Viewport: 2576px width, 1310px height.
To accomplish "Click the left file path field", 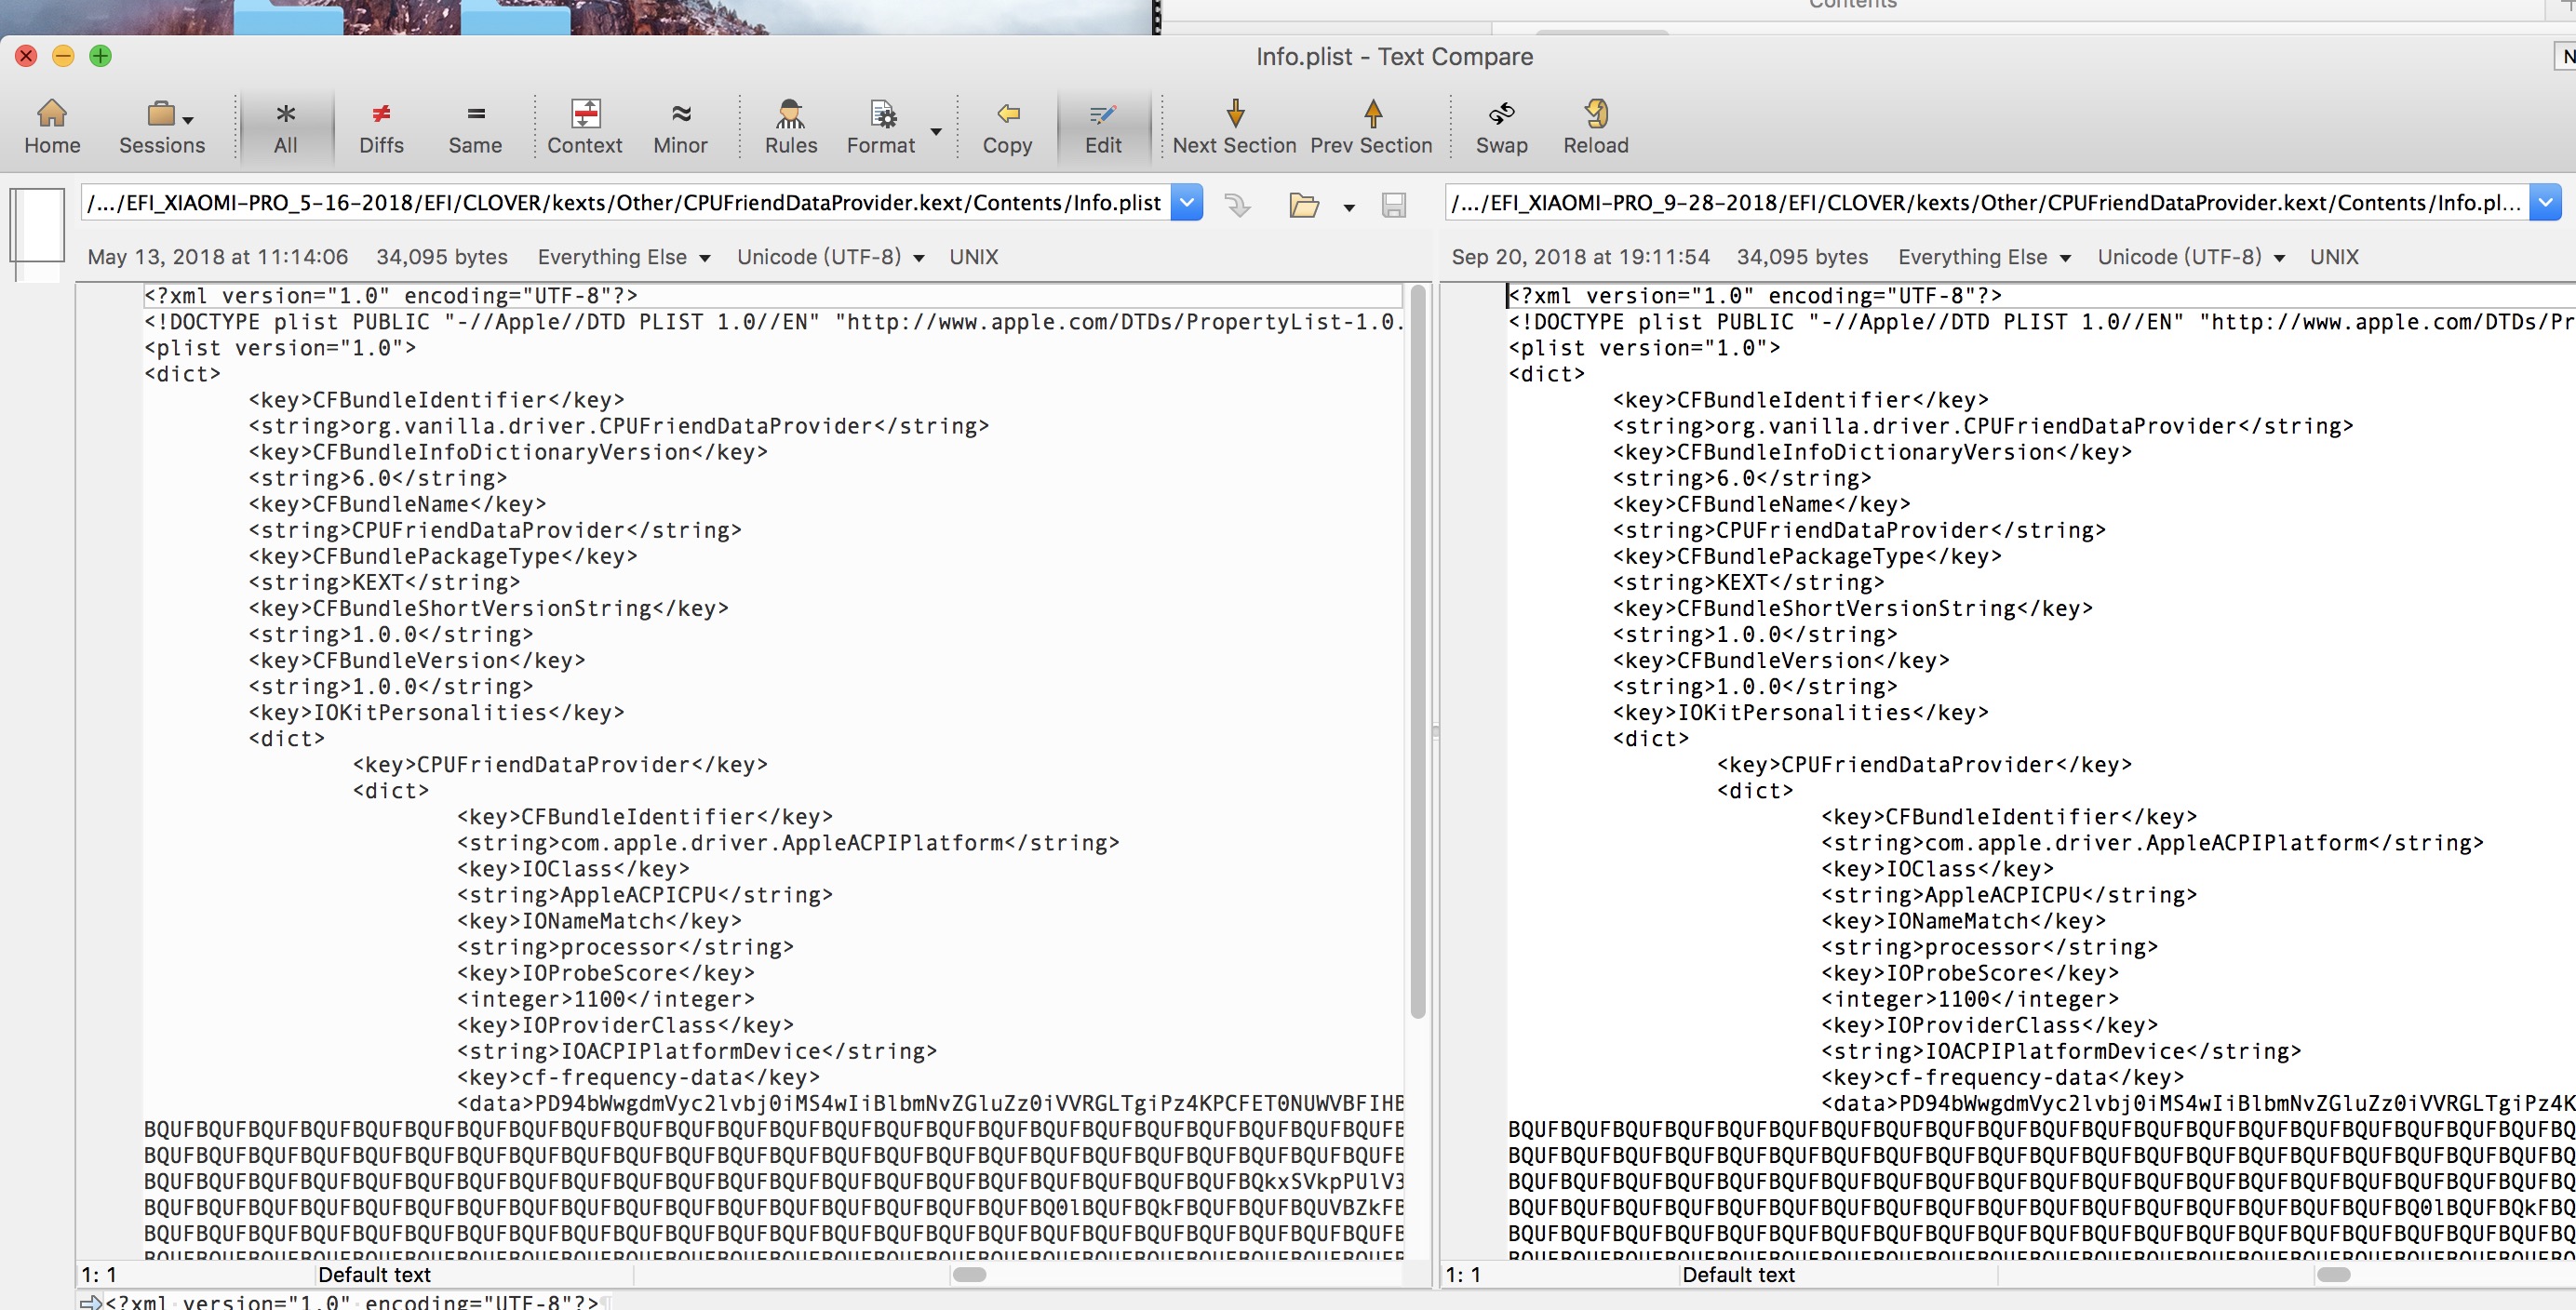I will (625, 203).
